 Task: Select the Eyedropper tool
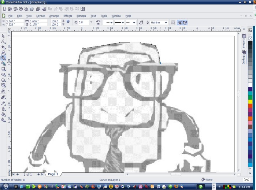click(x=3, y=103)
